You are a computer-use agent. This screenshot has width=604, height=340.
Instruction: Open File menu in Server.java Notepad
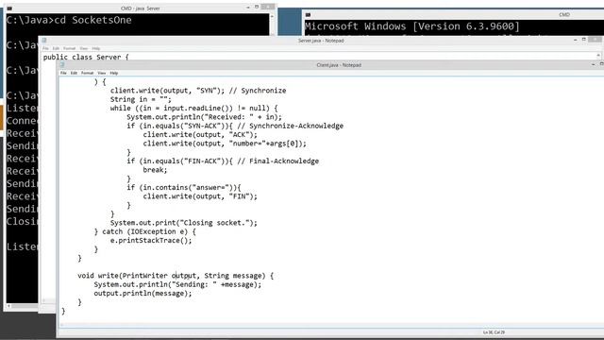pos(45,48)
